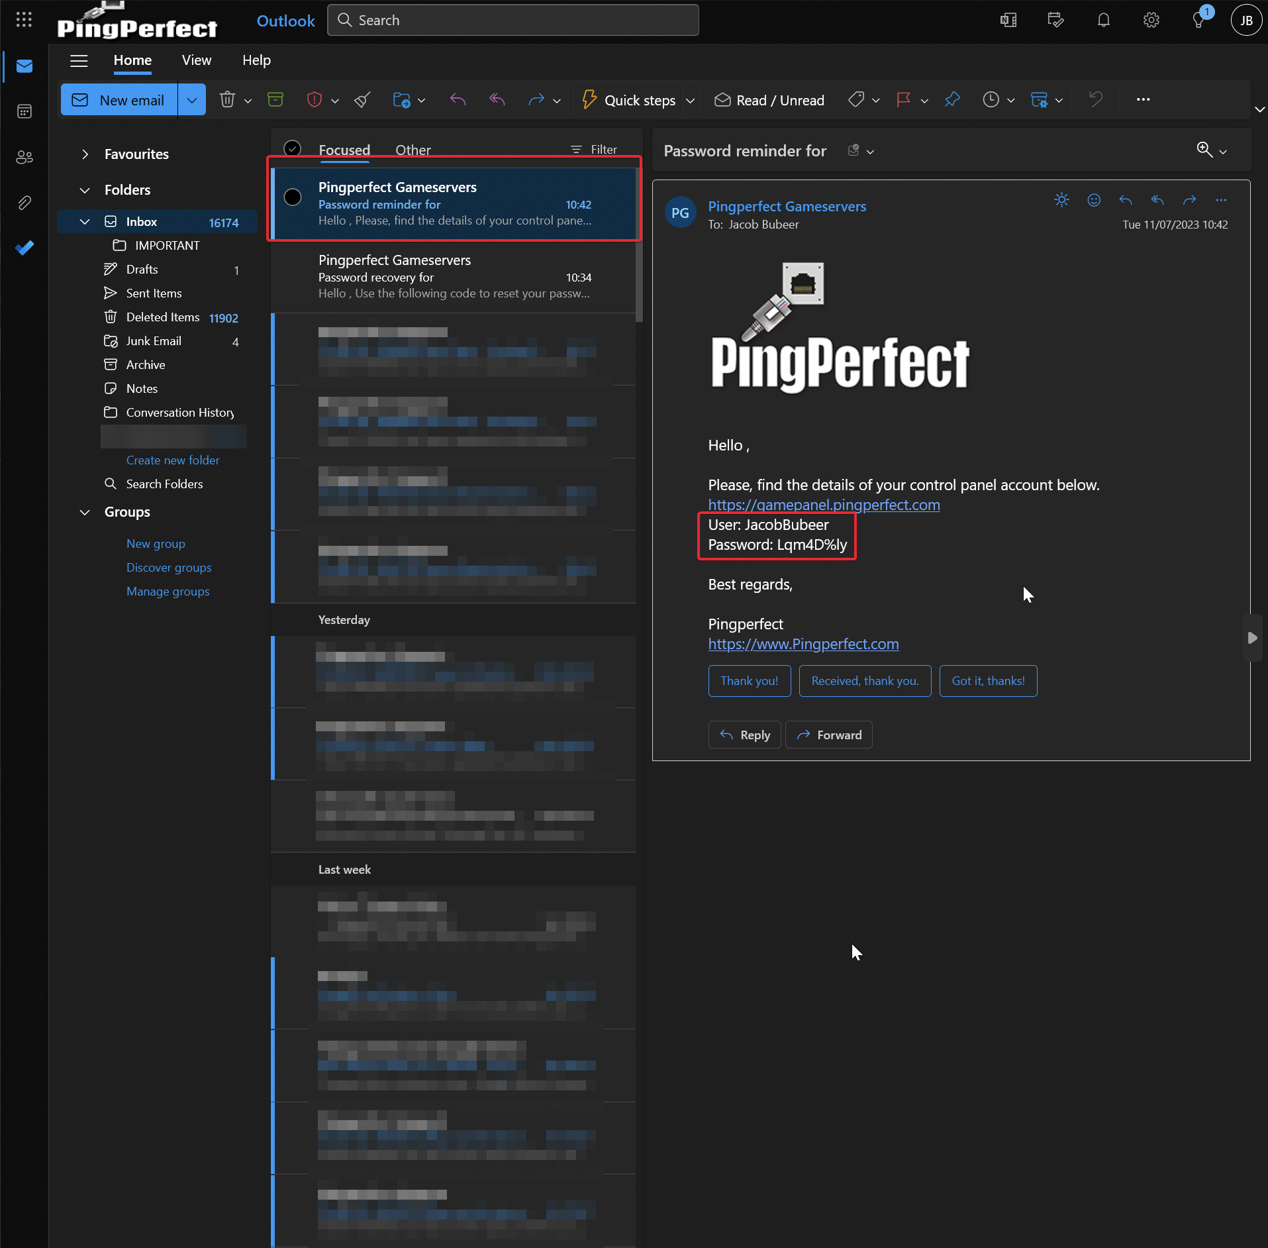The height and width of the screenshot is (1248, 1268).
Task: Open the View tab
Action: click(196, 60)
